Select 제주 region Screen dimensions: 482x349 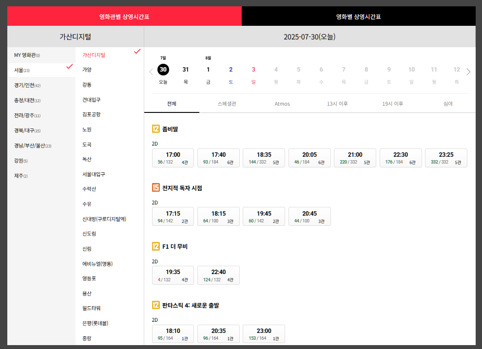(x=41, y=176)
